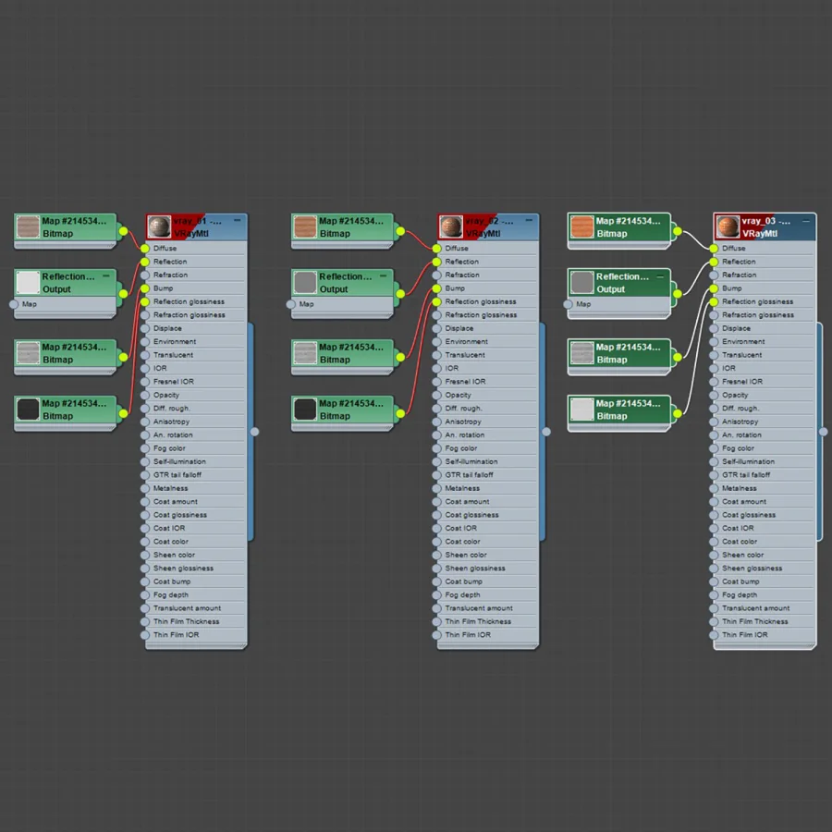Screen dimensions: 832x832
Task: Click the Metalness socket on vray_02
Action: (x=436, y=489)
